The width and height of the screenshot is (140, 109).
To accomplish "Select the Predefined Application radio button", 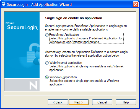I will [47, 35].
